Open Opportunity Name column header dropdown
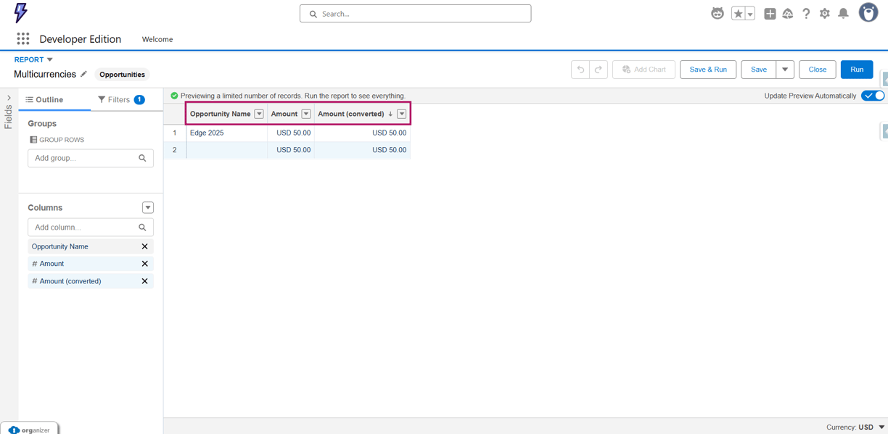Viewport: 888px width, 434px height. coord(259,114)
